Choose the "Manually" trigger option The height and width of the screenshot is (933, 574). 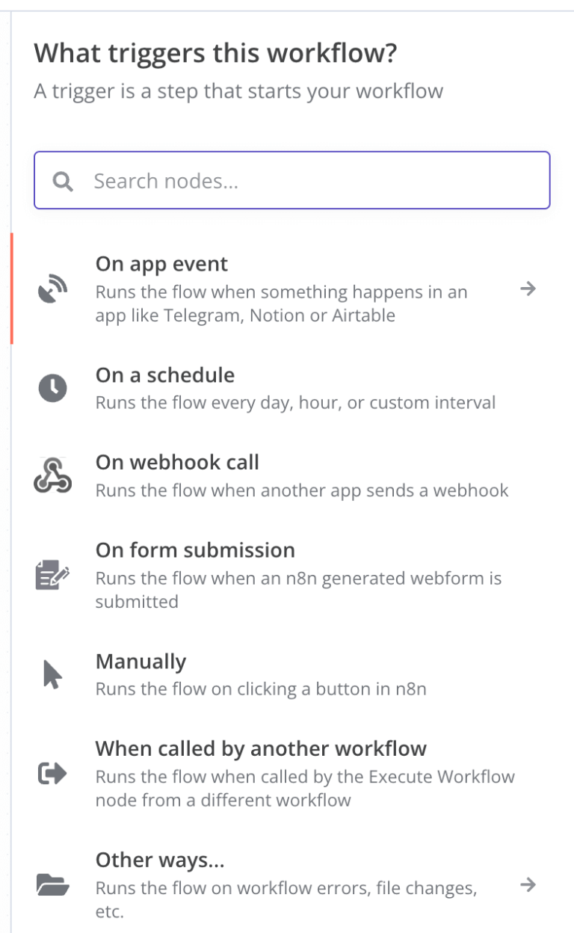[141, 662]
